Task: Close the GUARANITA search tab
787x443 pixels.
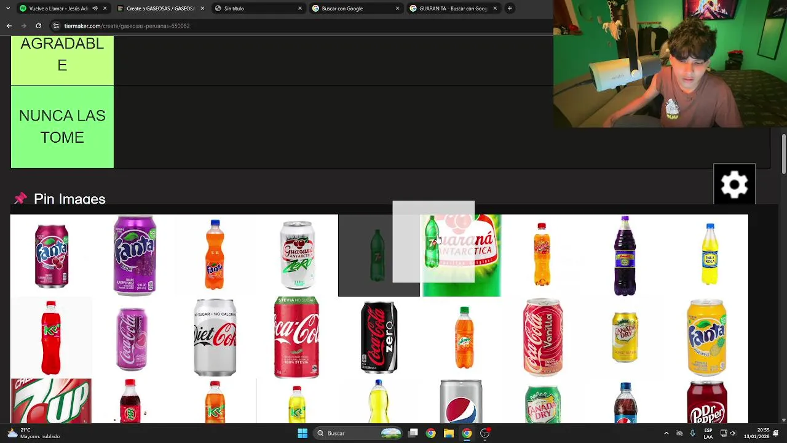Action: pos(495,9)
